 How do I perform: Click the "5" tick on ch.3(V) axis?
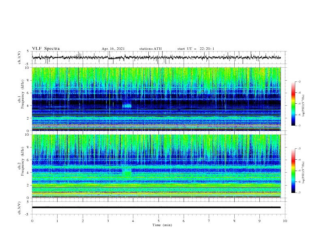click(x=28, y=202)
